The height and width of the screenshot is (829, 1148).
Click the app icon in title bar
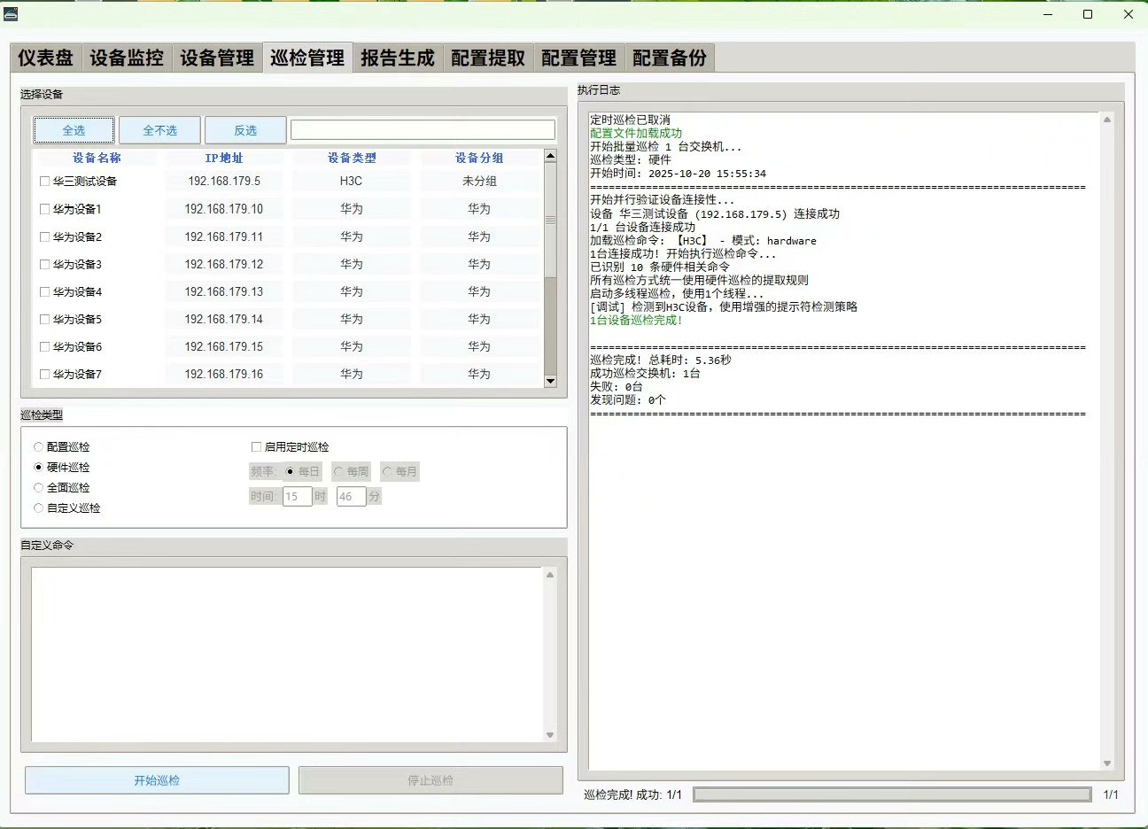pyautogui.click(x=11, y=13)
